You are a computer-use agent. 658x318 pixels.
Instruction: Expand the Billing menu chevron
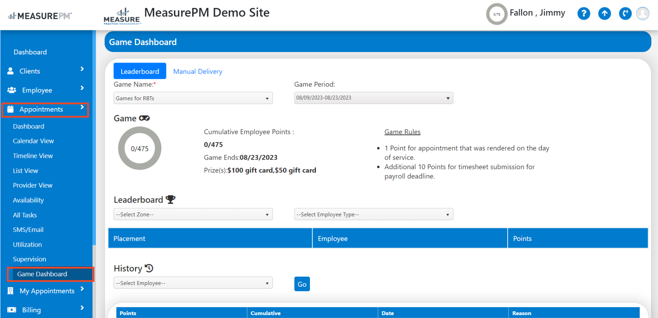82,308
